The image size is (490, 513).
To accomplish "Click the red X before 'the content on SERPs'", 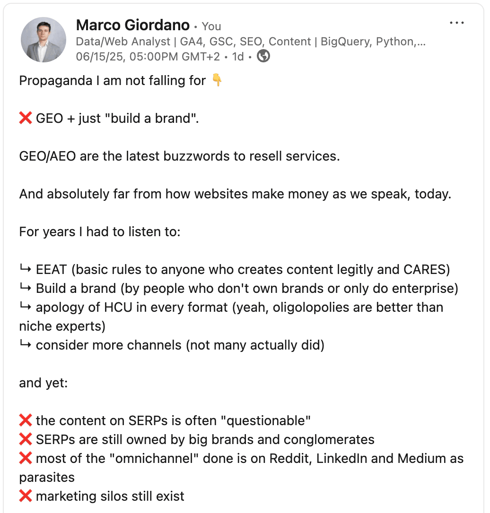I will (x=26, y=420).
